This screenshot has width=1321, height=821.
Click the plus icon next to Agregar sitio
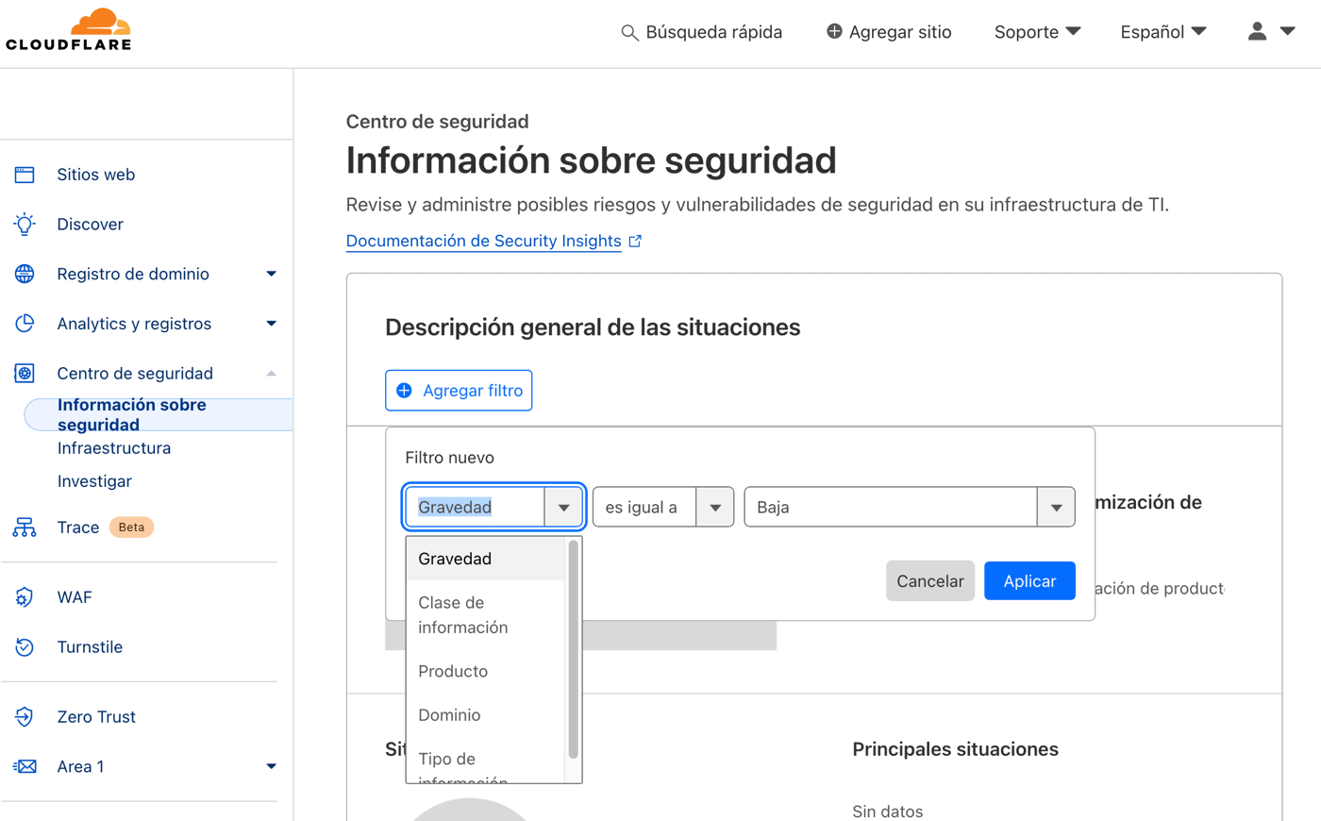(834, 31)
